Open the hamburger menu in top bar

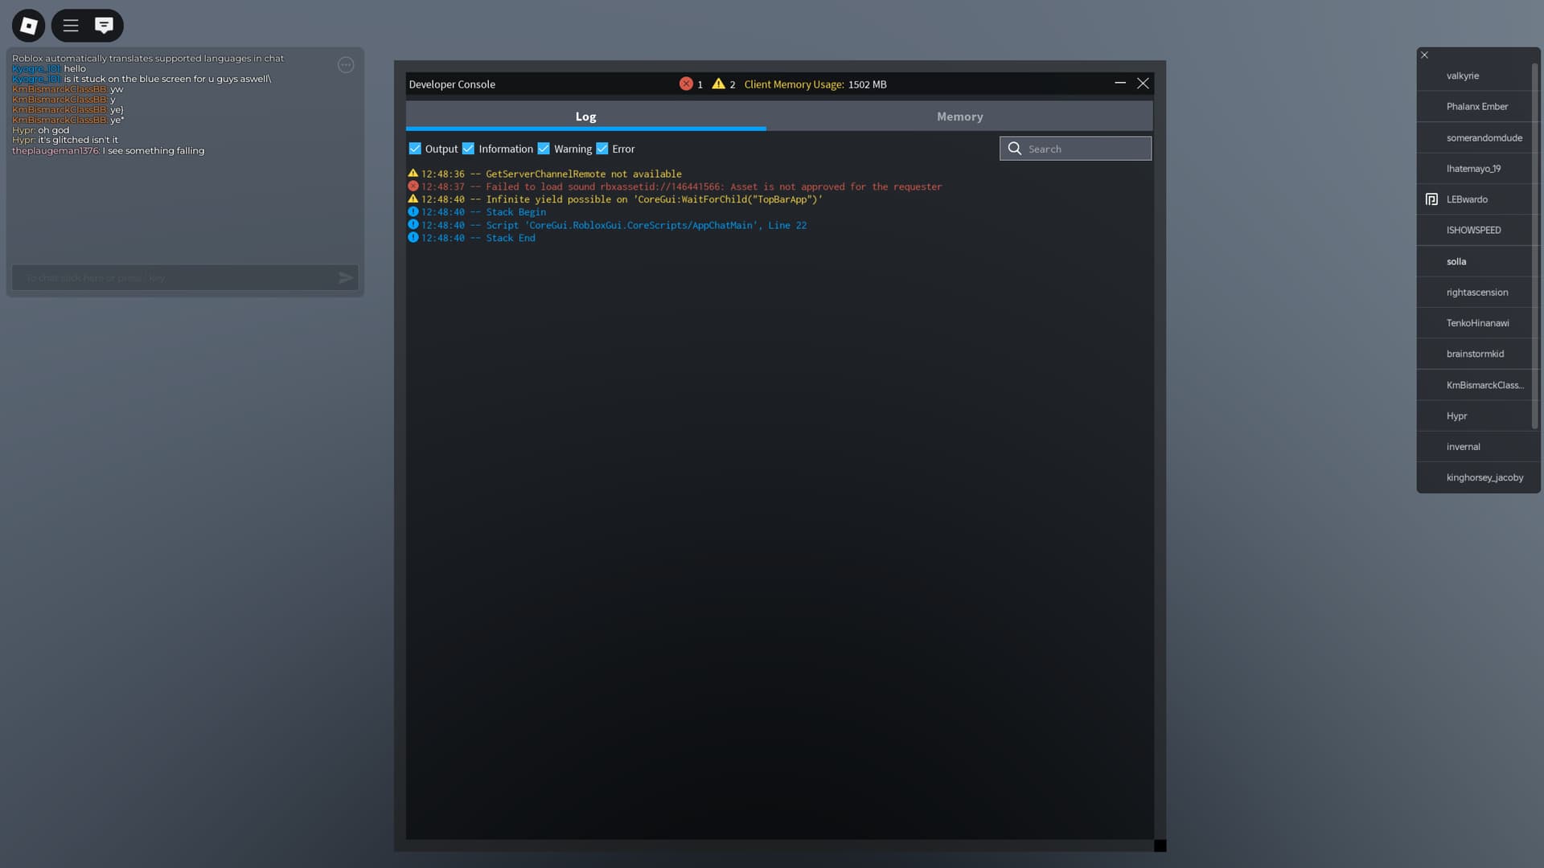[71, 26]
